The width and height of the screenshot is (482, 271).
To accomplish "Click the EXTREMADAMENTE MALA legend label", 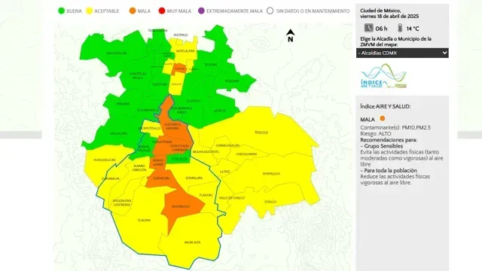I will pos(234,11).
